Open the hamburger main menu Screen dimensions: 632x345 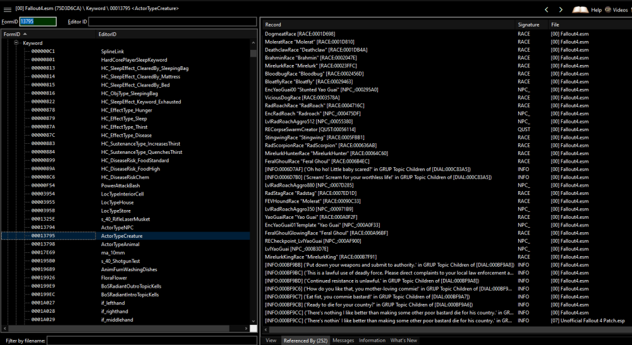[8, 9]
